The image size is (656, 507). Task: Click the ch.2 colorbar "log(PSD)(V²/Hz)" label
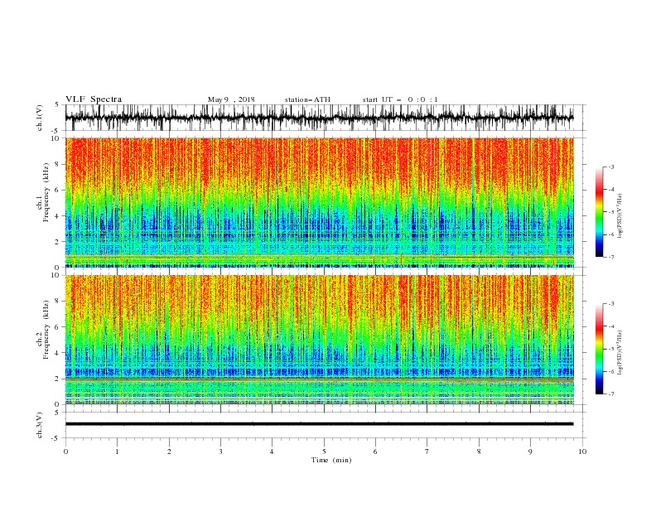click(x=620, y=353)
